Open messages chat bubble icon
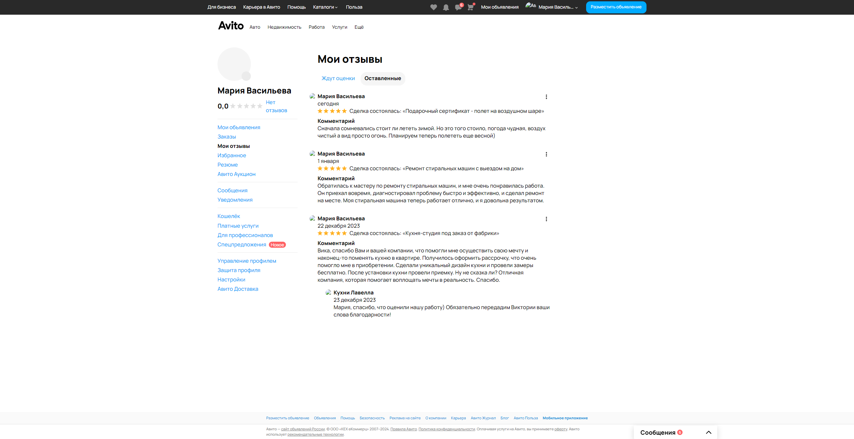The width and height of the screenshot is (854, 439). (458, 7)
